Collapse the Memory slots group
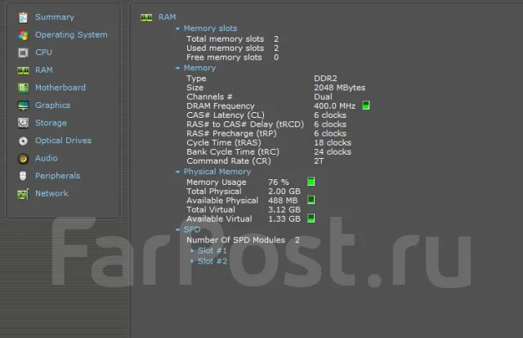This screenshot has height=338, width=523. point(177,29)
